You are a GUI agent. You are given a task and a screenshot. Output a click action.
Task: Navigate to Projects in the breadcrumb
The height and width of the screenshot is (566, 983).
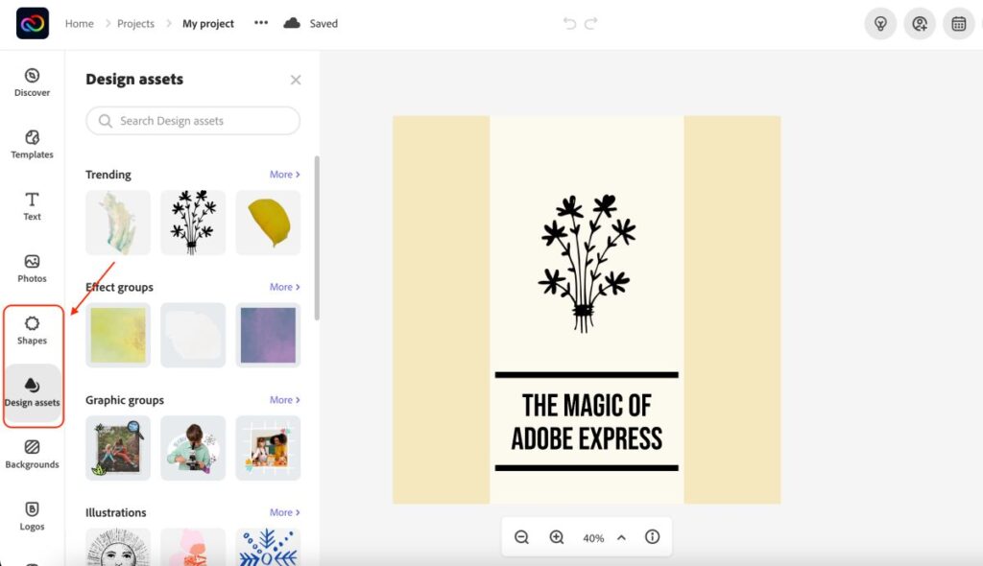click(135, 23)
